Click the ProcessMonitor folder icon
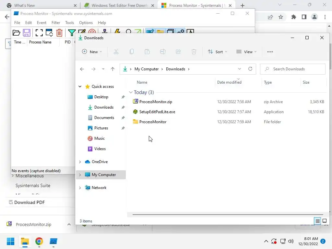Screen dimensions: 332x249 coord(135,122)
